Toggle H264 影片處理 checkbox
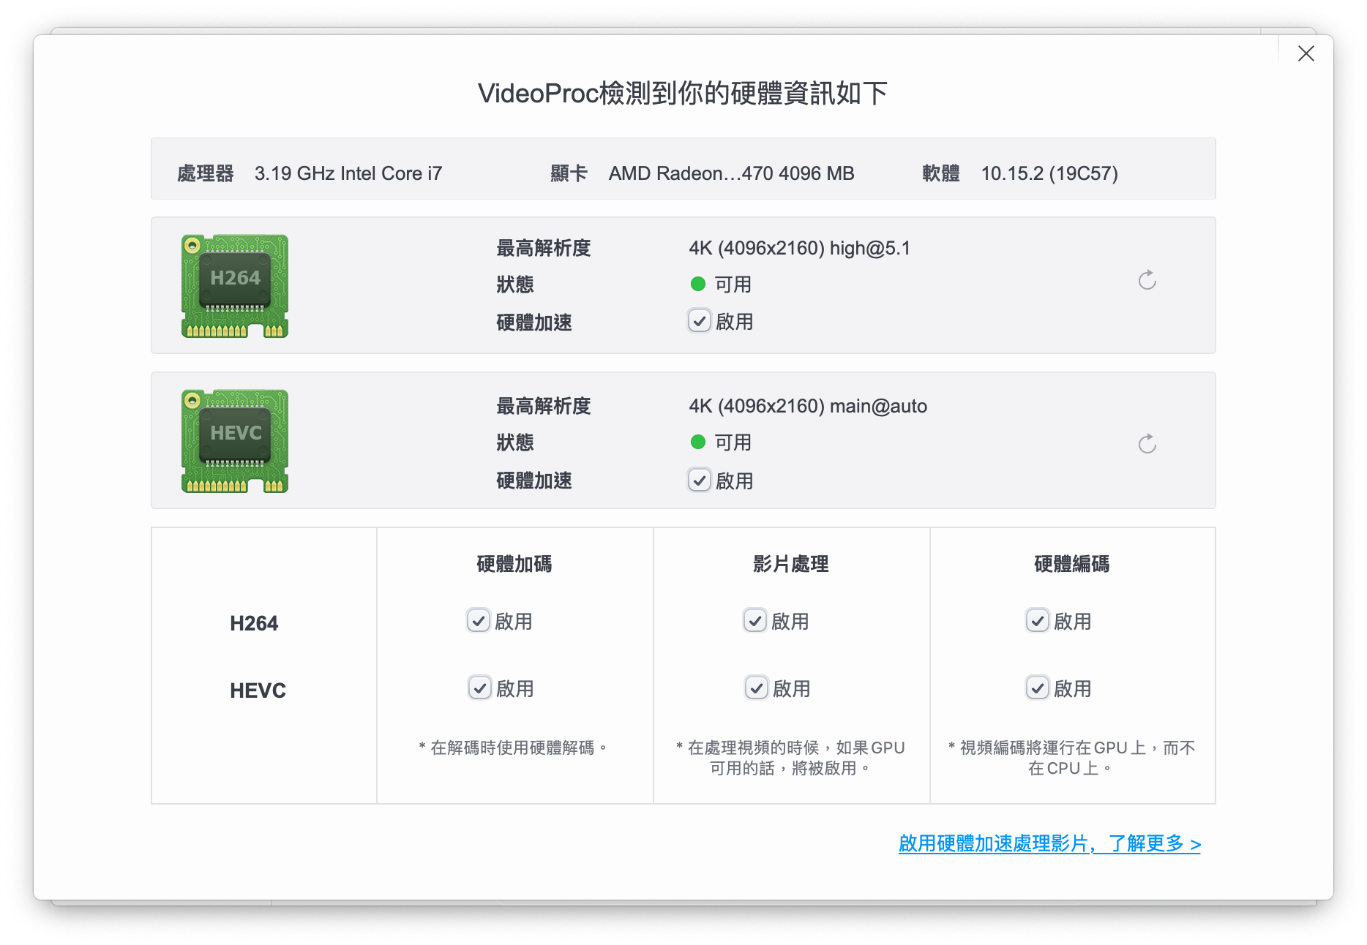This screenshot has height=945, width=1367. (x=755, y=621)
